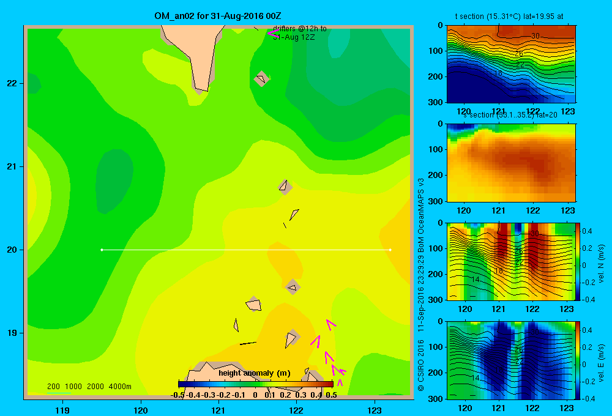Click the "drifters @12h to" legend text
Image resolution: width=612 pixels, height=416 pixels.
(x=299, y=29)
